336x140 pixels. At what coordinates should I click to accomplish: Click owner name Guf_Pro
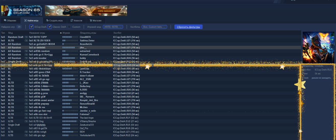[x=84, y=128]
